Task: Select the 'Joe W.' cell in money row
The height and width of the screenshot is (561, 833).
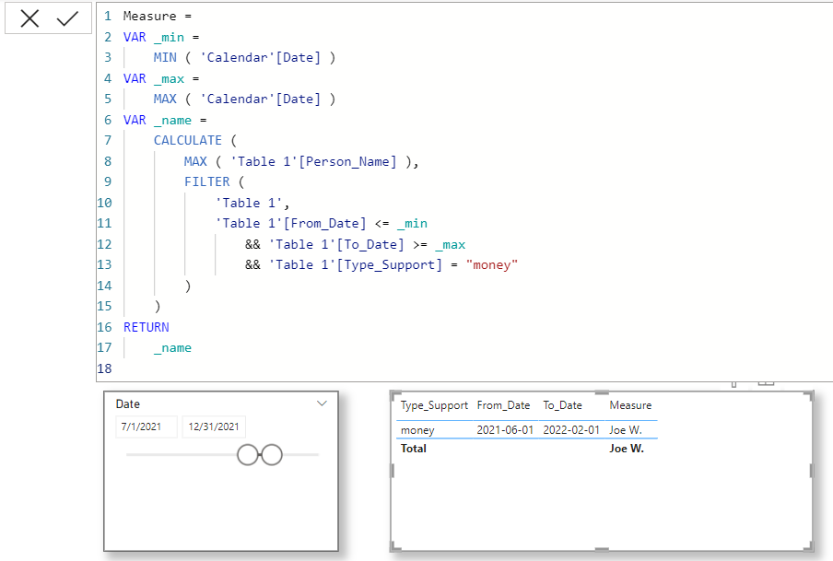Action: coord(626,430)
